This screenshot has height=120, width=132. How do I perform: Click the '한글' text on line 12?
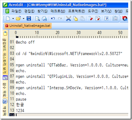click(20, 105)
